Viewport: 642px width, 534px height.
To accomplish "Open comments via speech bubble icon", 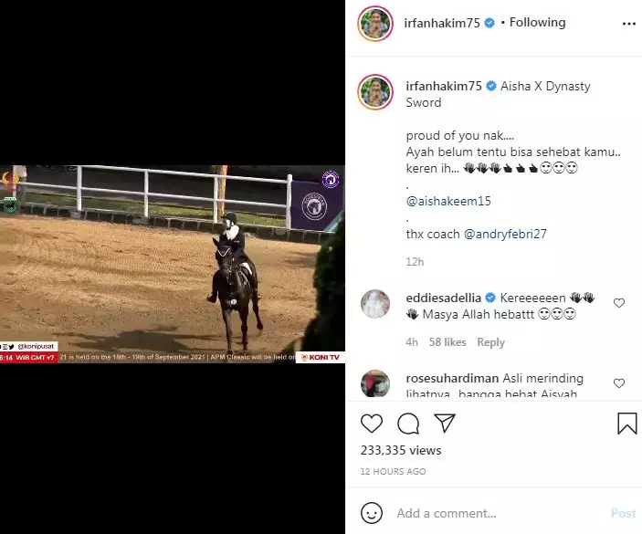I will (408, 424).
